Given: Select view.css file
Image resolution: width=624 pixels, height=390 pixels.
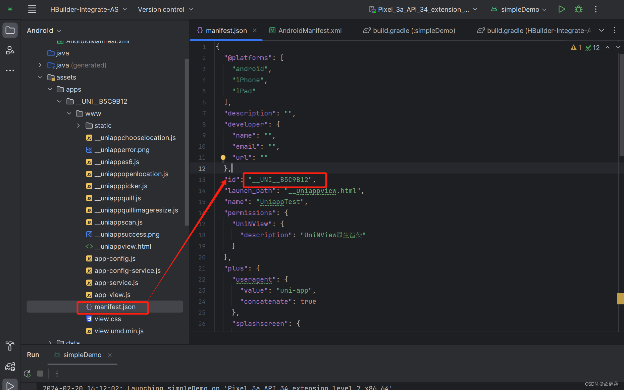Looking at the screenshot, I should (104, 319).
